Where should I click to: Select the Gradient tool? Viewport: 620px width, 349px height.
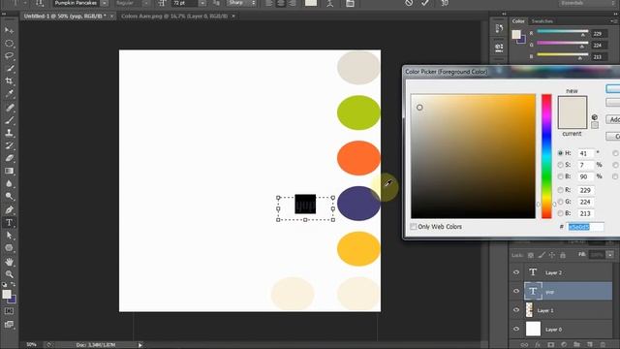(9, 171)
